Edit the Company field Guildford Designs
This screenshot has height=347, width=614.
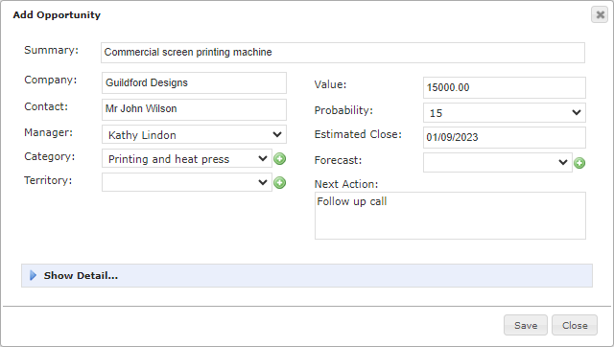tap(194, 83)
